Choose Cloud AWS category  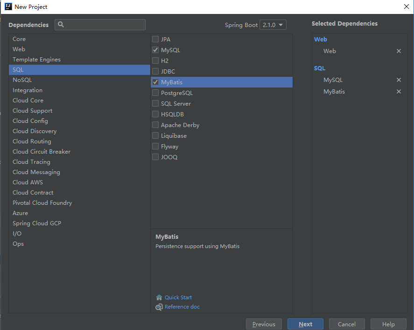[79, 182]
